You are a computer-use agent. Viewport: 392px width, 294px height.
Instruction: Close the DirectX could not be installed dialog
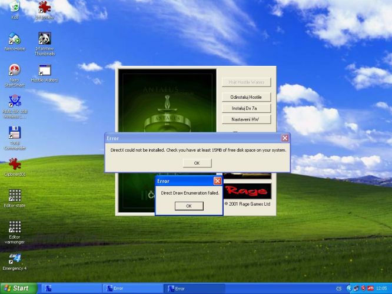[285, 138]
